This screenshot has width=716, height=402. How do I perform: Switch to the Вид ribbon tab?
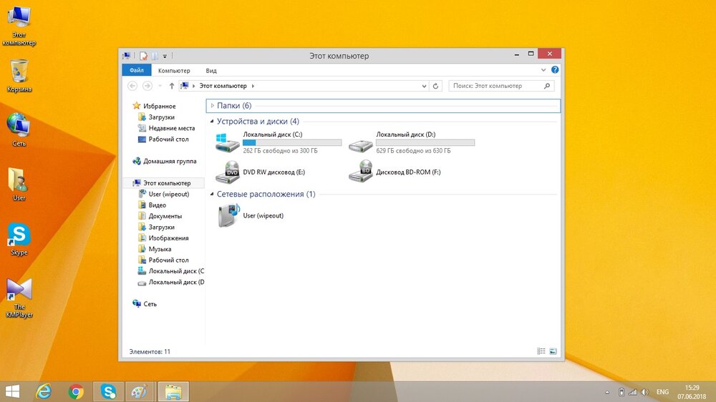(211, 71)
